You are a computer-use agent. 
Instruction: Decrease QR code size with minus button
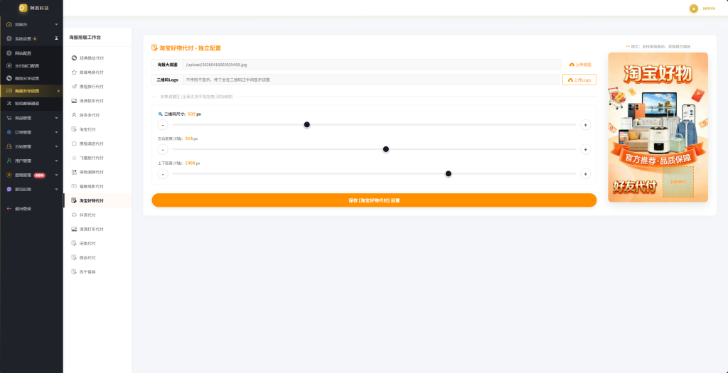point(163,124)
